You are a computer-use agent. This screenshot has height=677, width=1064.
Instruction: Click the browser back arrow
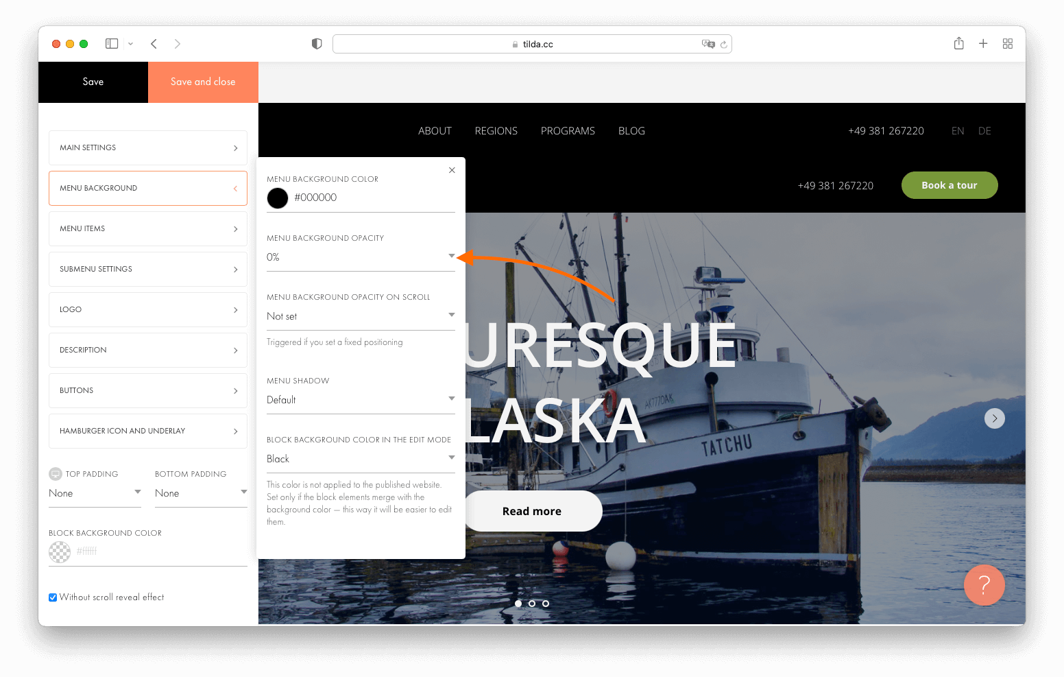tap(154, 43)
